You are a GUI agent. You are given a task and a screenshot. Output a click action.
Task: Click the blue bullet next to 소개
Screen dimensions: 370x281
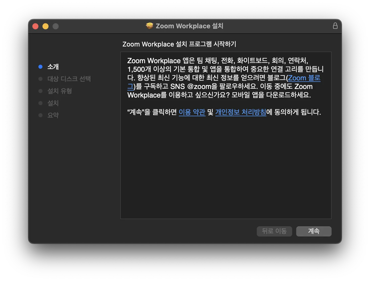coord(40,67)
